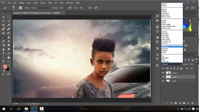Toggle visibility of bottom background layer
Image resolution: width=199 pixels, height=112 pixels.
click(163, 81)
